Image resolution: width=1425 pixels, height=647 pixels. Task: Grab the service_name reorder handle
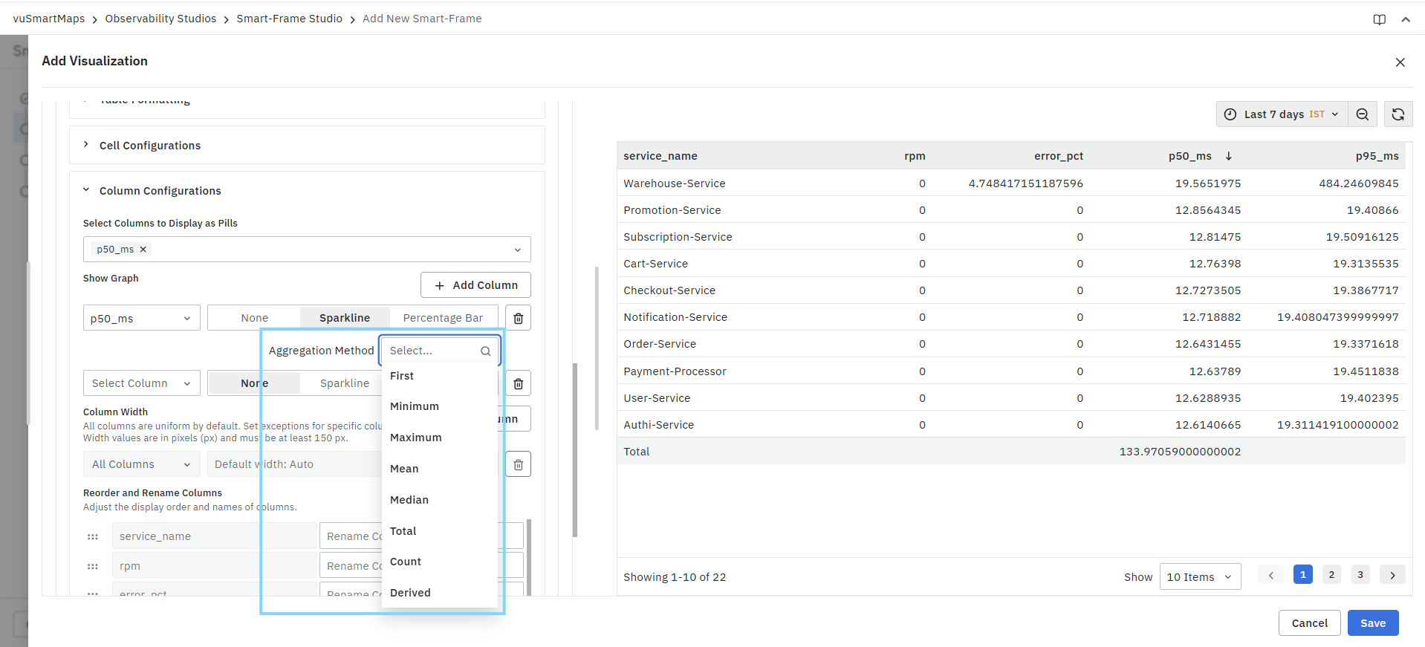pos(93,536)
